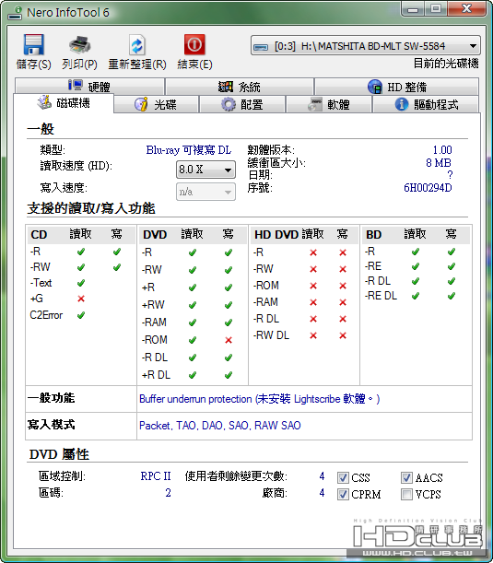
Task: Switch to the 軟體 software tab
Action: click(329, 104)
